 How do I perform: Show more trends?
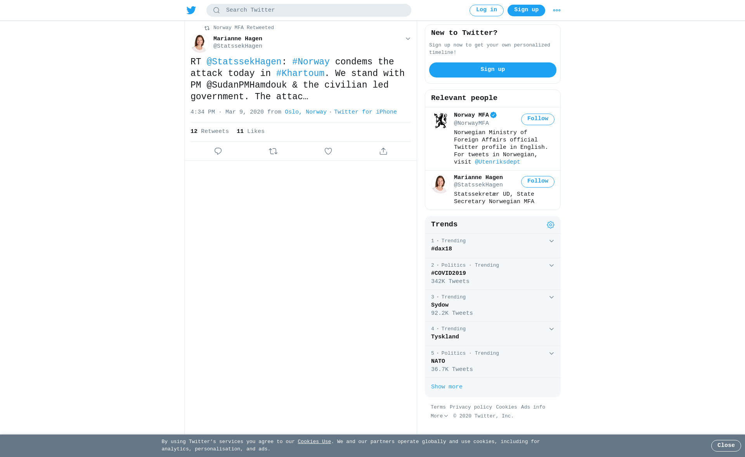tap(447, 387)
